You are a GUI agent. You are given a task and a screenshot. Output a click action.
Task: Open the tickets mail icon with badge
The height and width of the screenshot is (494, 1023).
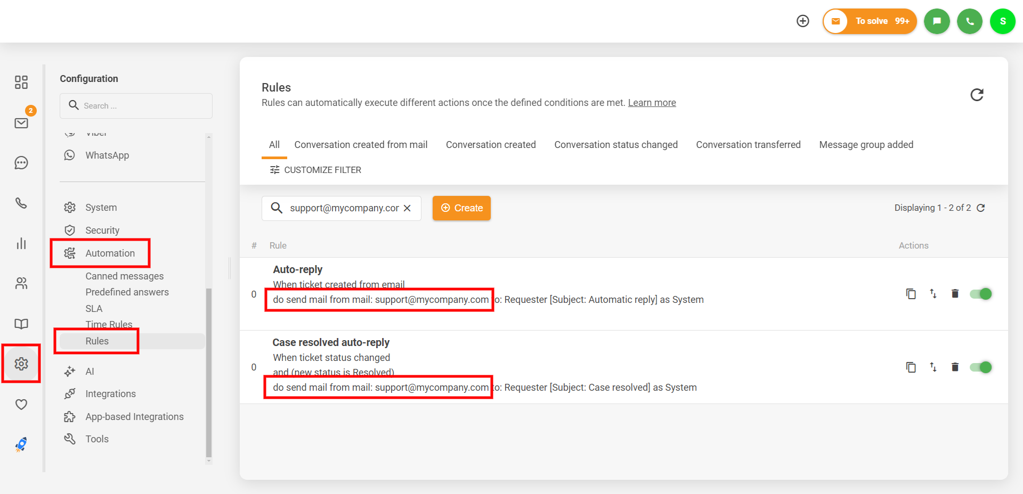21,123
